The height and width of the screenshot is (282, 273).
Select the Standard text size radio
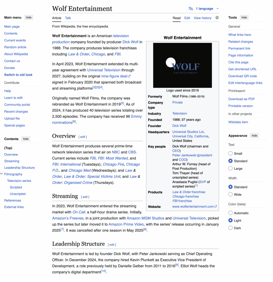pyautogui.click(x=230, y=161)
